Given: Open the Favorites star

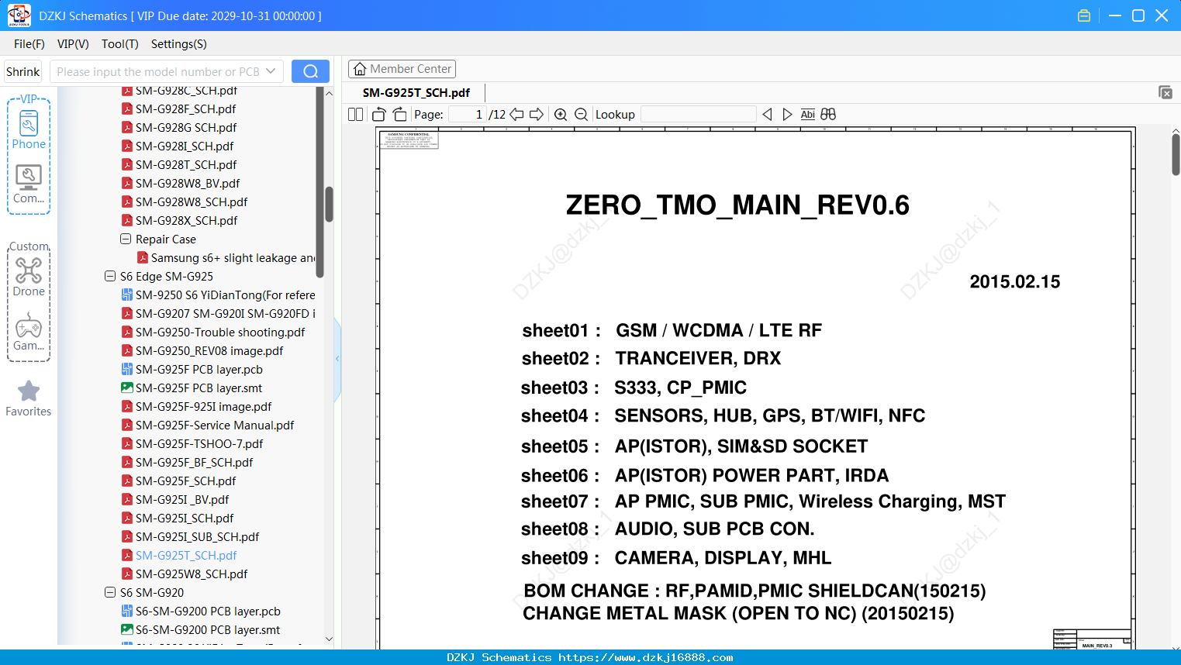Looking at the screenshot, I should [x=29, y=398].
